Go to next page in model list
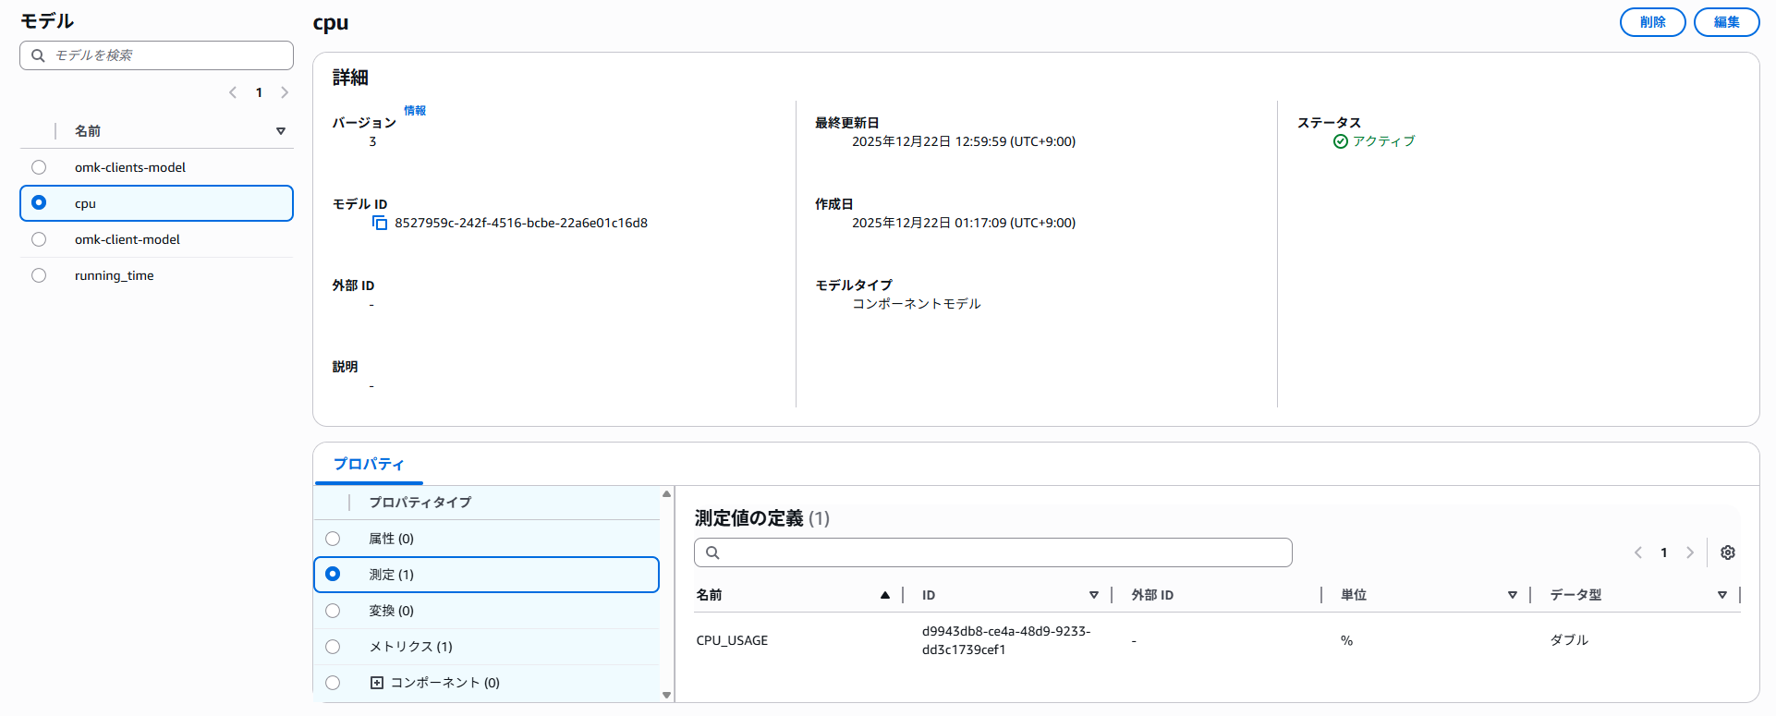Screen dimensions: 1776x716 [285, 92]
